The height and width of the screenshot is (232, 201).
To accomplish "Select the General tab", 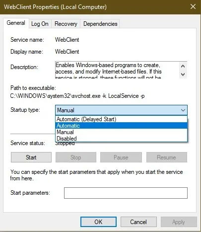I will [16, 23].
